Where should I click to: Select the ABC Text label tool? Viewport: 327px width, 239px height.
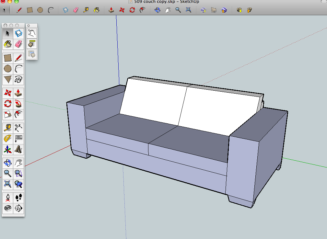click(x=18, y=139)
